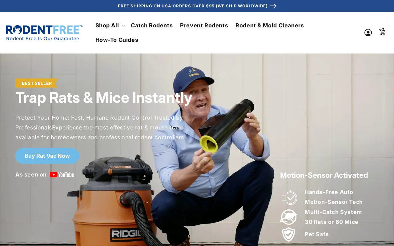Select Rodent & Mold Cleaners menu

point(269,26)
